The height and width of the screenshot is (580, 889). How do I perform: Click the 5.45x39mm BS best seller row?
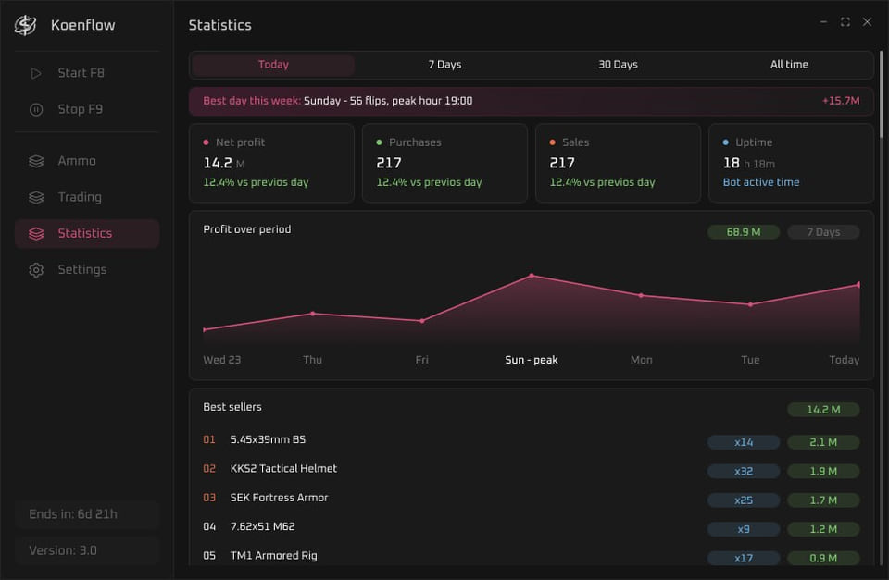point(532,440)
